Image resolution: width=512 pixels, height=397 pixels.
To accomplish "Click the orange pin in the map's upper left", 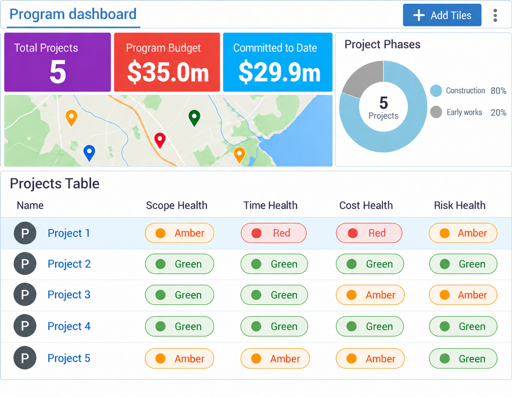I will [71, 118].
